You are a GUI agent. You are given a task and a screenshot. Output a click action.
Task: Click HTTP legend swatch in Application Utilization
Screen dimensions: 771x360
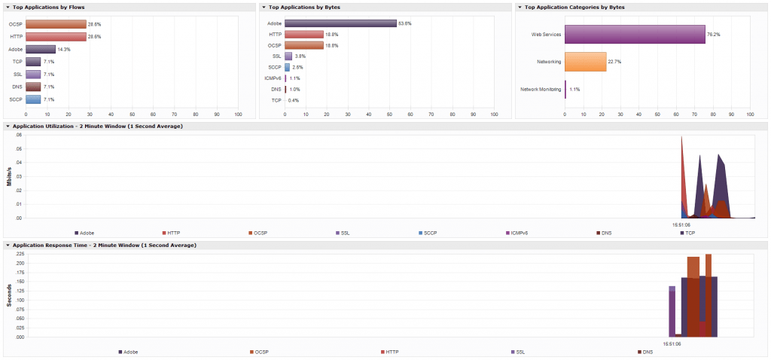click(x=164, y=233)
